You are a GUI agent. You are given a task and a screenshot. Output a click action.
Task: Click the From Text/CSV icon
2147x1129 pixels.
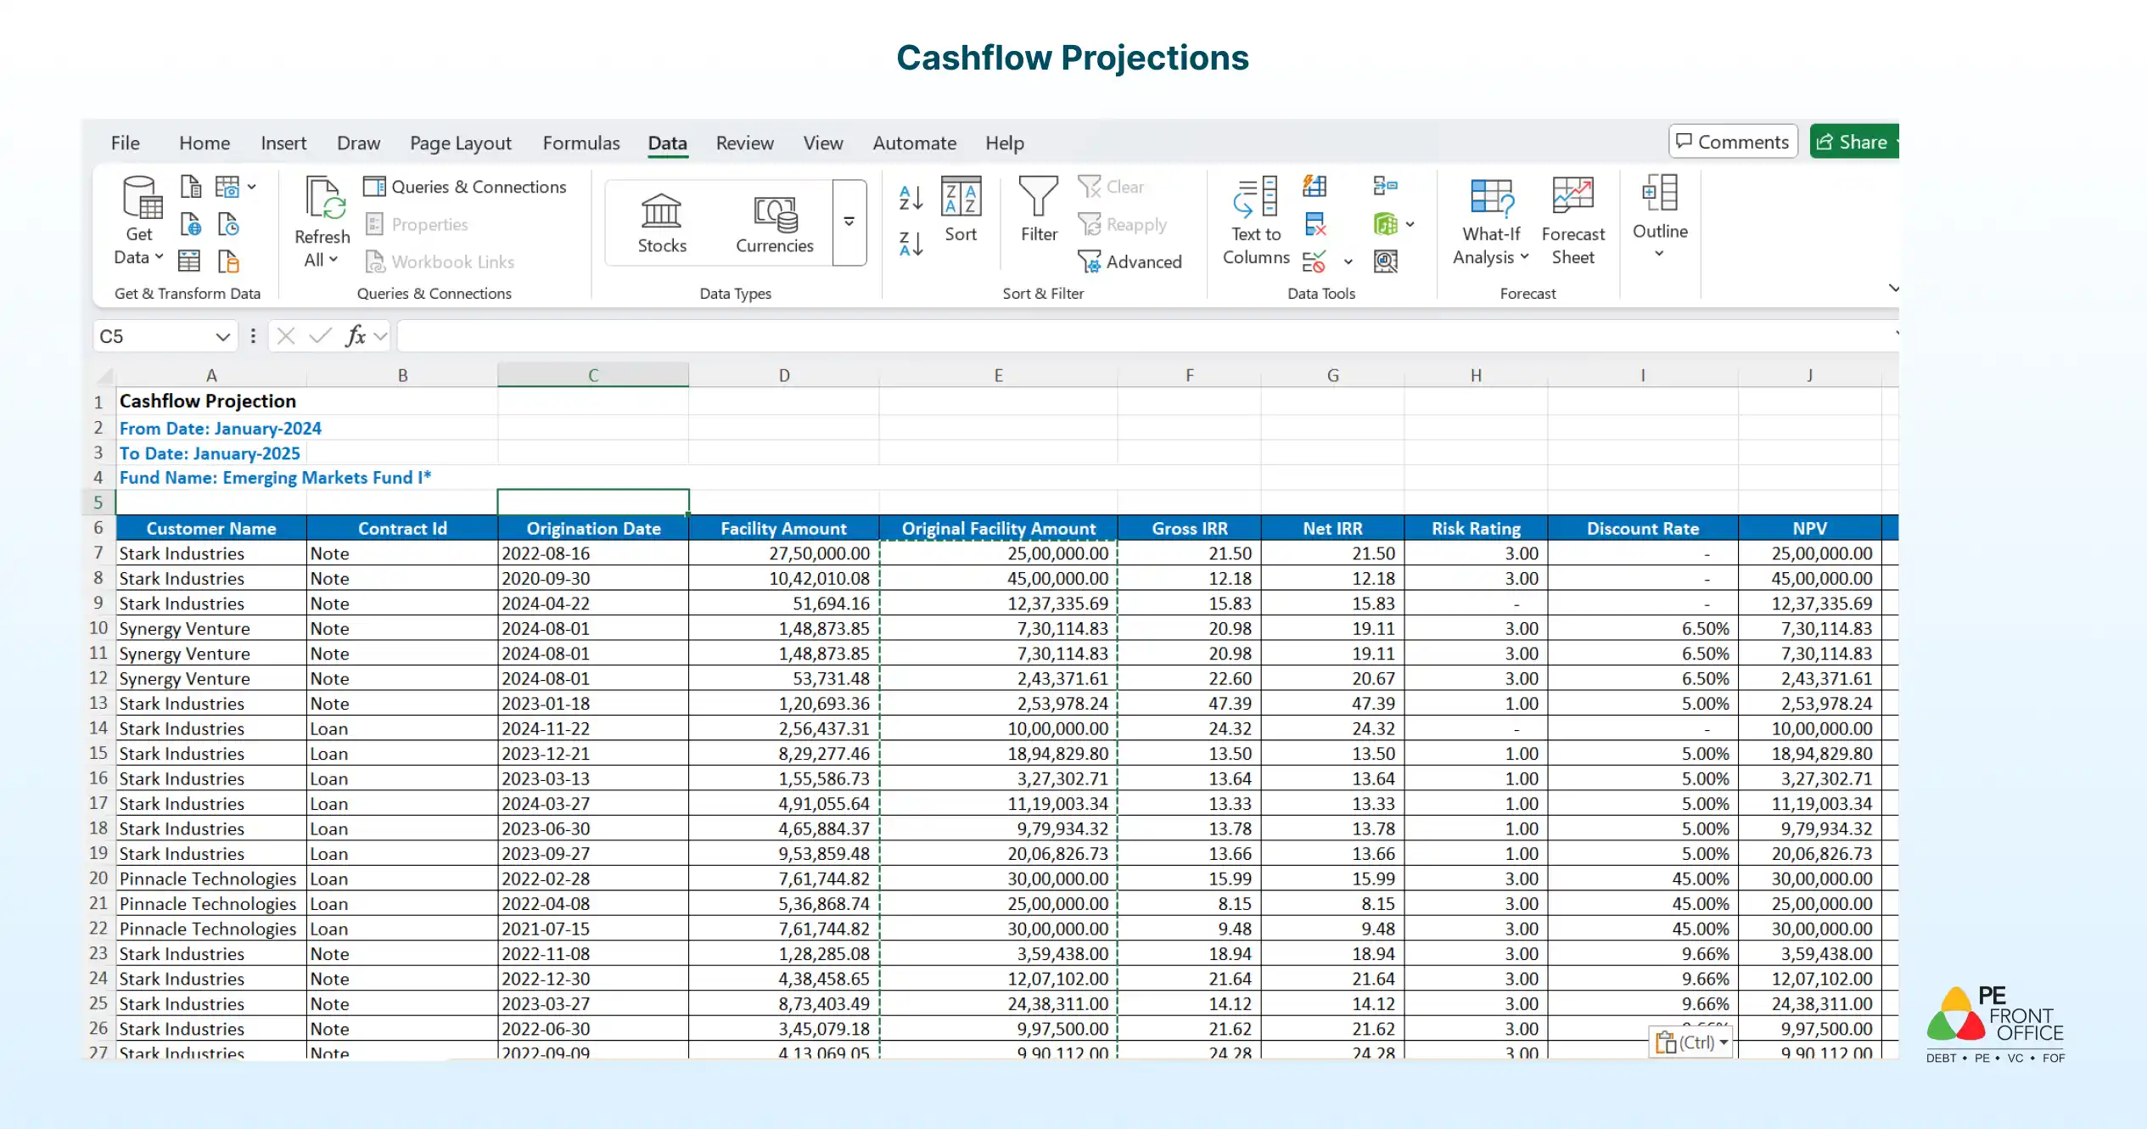[x=191, y=186]
